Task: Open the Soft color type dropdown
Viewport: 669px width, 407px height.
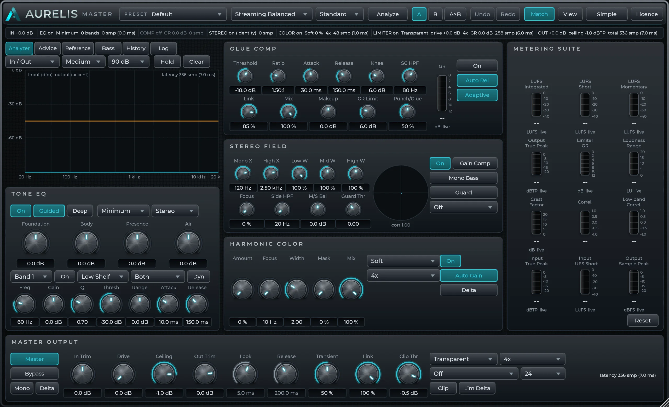Action: (x=403, y=261)
